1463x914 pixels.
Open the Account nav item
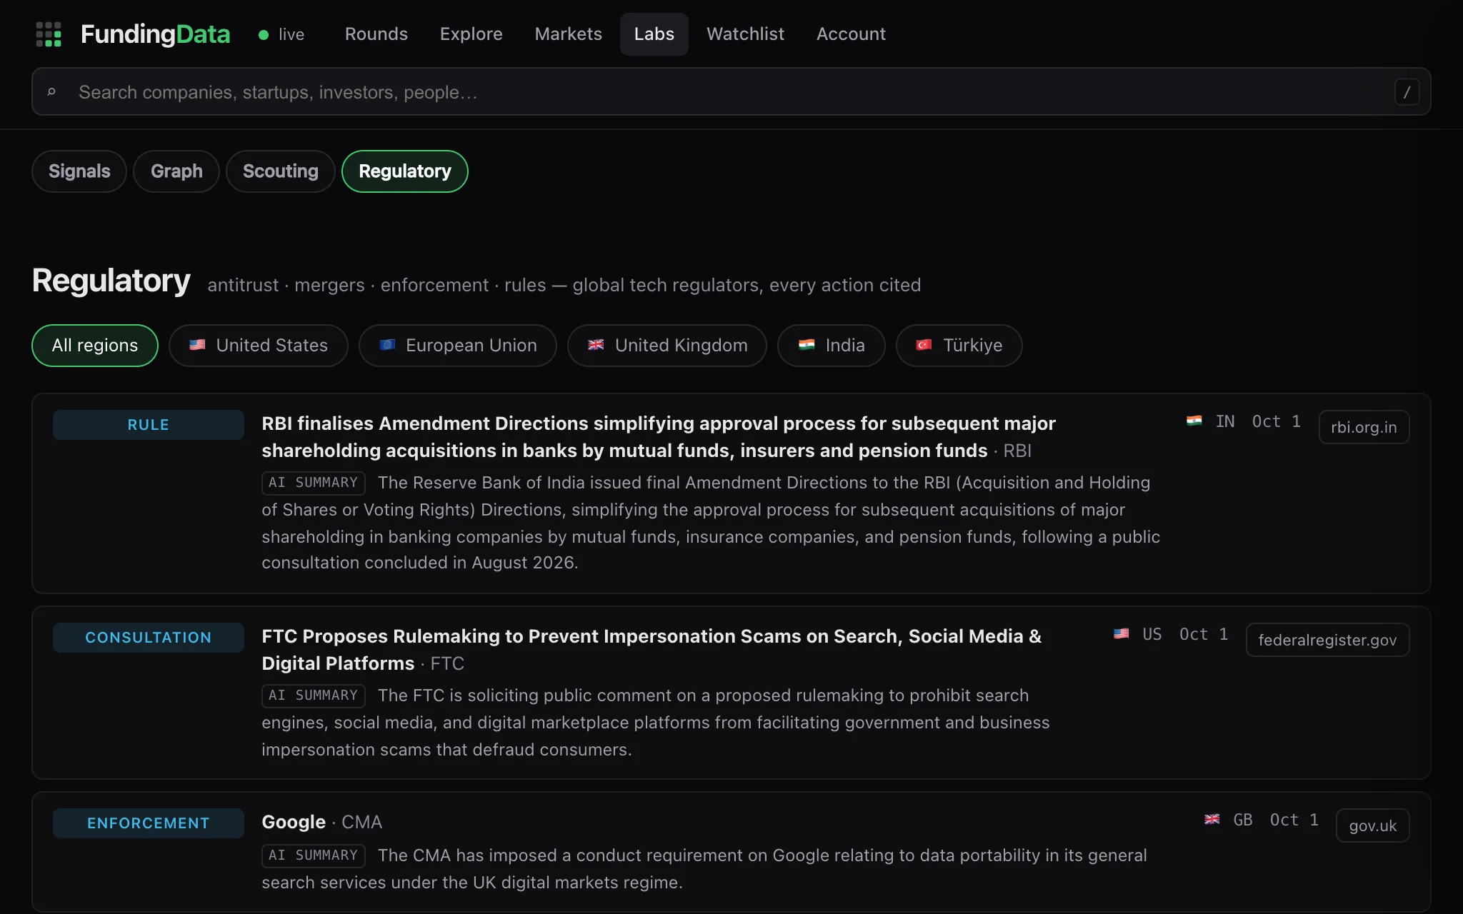tap(851, 34)
